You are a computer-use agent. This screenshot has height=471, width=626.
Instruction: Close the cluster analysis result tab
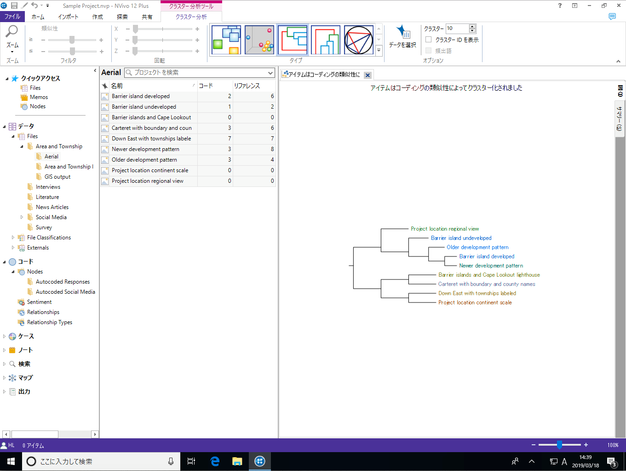pos(368,75)
